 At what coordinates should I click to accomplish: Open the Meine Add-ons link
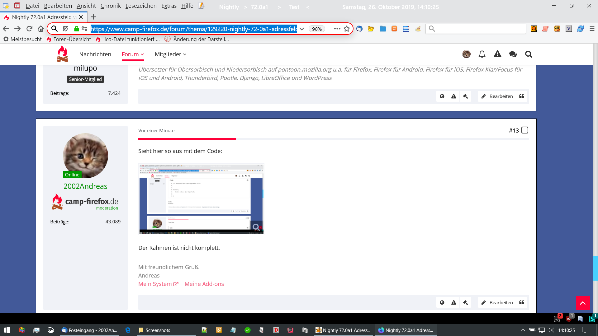(x=204, y=284)
